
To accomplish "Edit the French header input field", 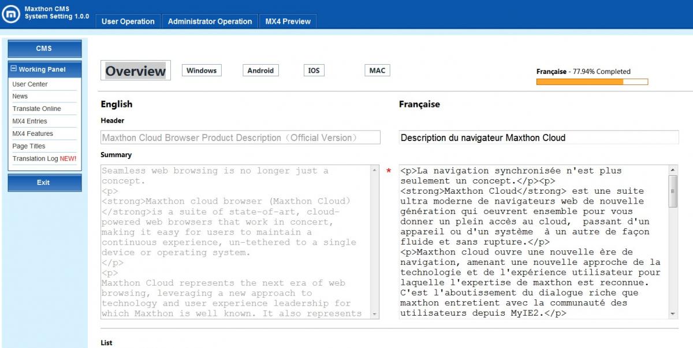I will (539, 138).
